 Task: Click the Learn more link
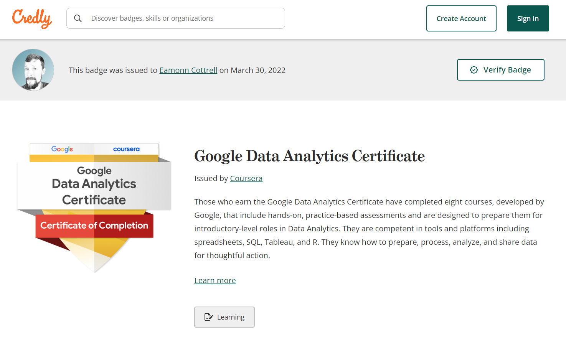(215, 280)
